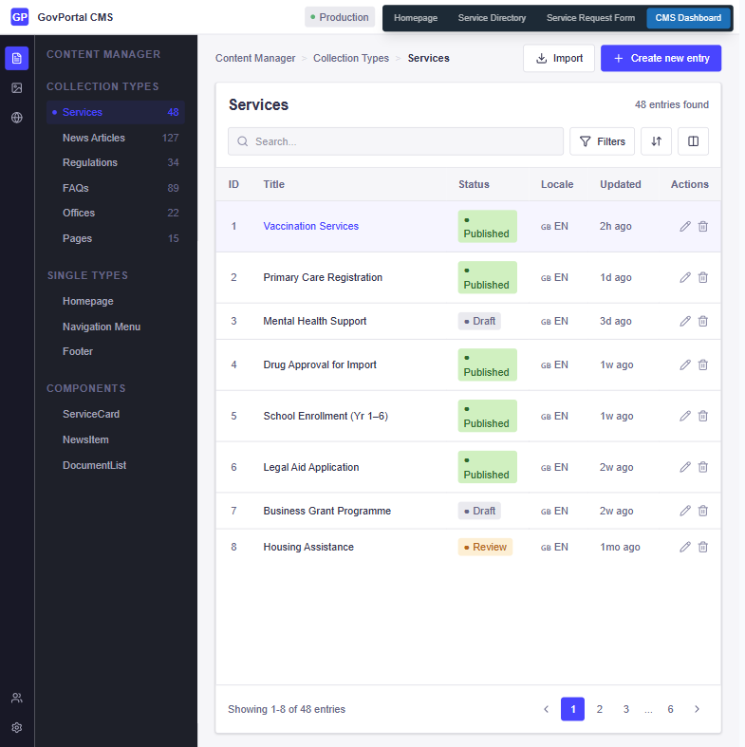This screenshot has height=747, width=745.
Task: Go to page 3
Action: click(626, 709)
